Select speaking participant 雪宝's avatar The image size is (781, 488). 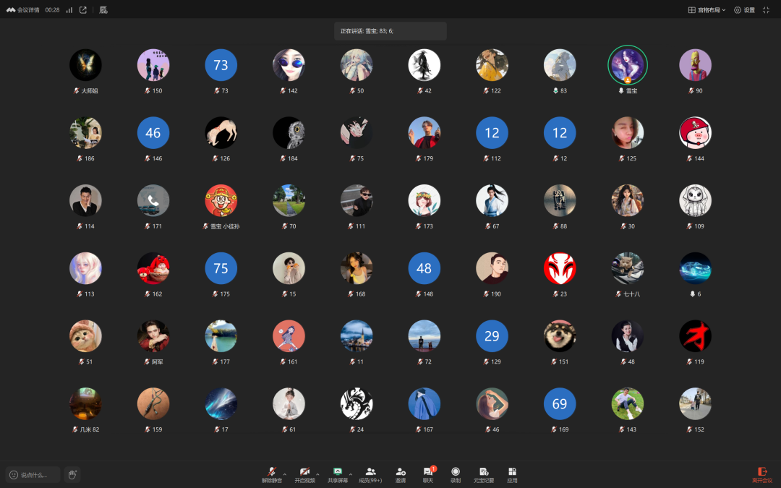coord(628,65)
